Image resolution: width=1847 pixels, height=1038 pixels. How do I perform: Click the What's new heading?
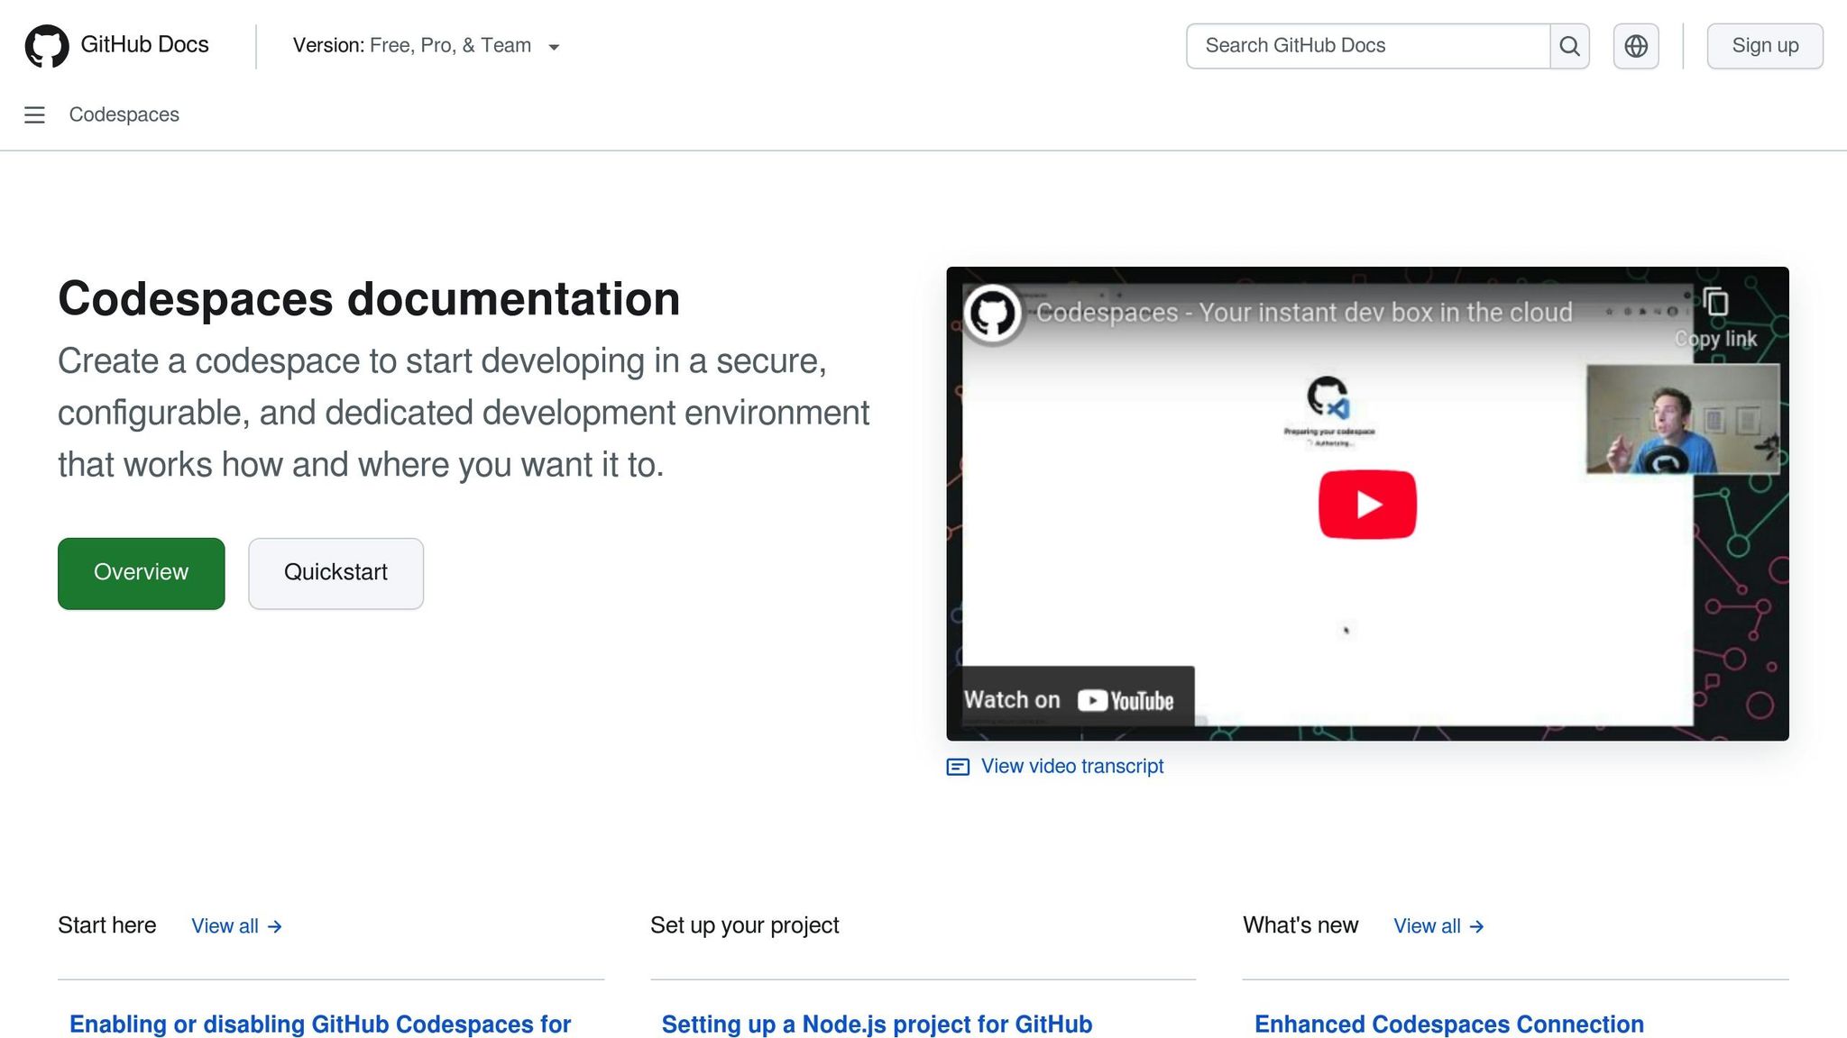1300,925
